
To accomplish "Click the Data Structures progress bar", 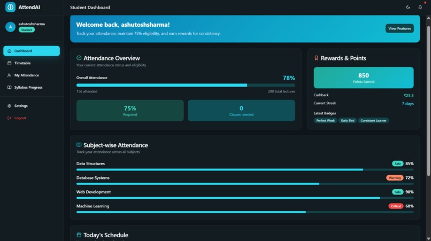I will (x=245, y=169).
